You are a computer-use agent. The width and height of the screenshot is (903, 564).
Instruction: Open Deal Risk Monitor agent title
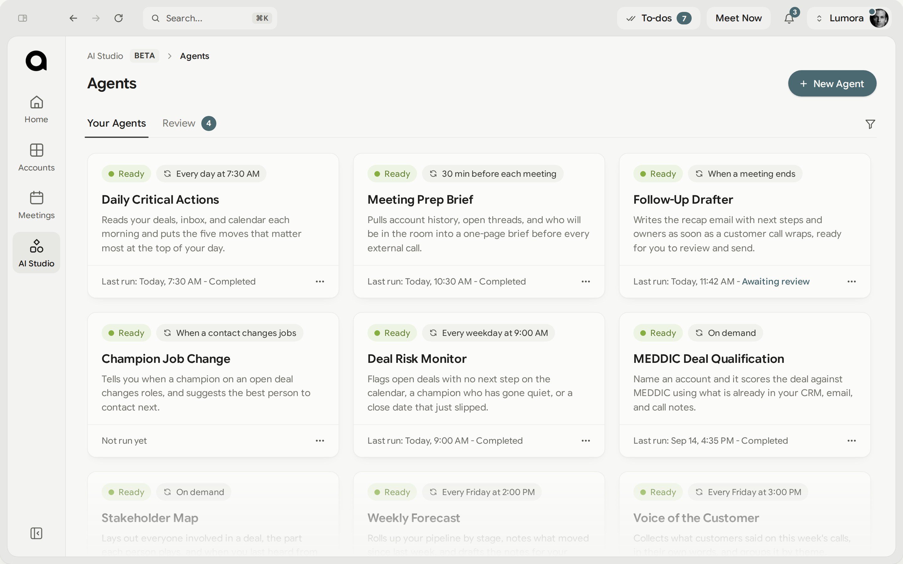(417, 359)
